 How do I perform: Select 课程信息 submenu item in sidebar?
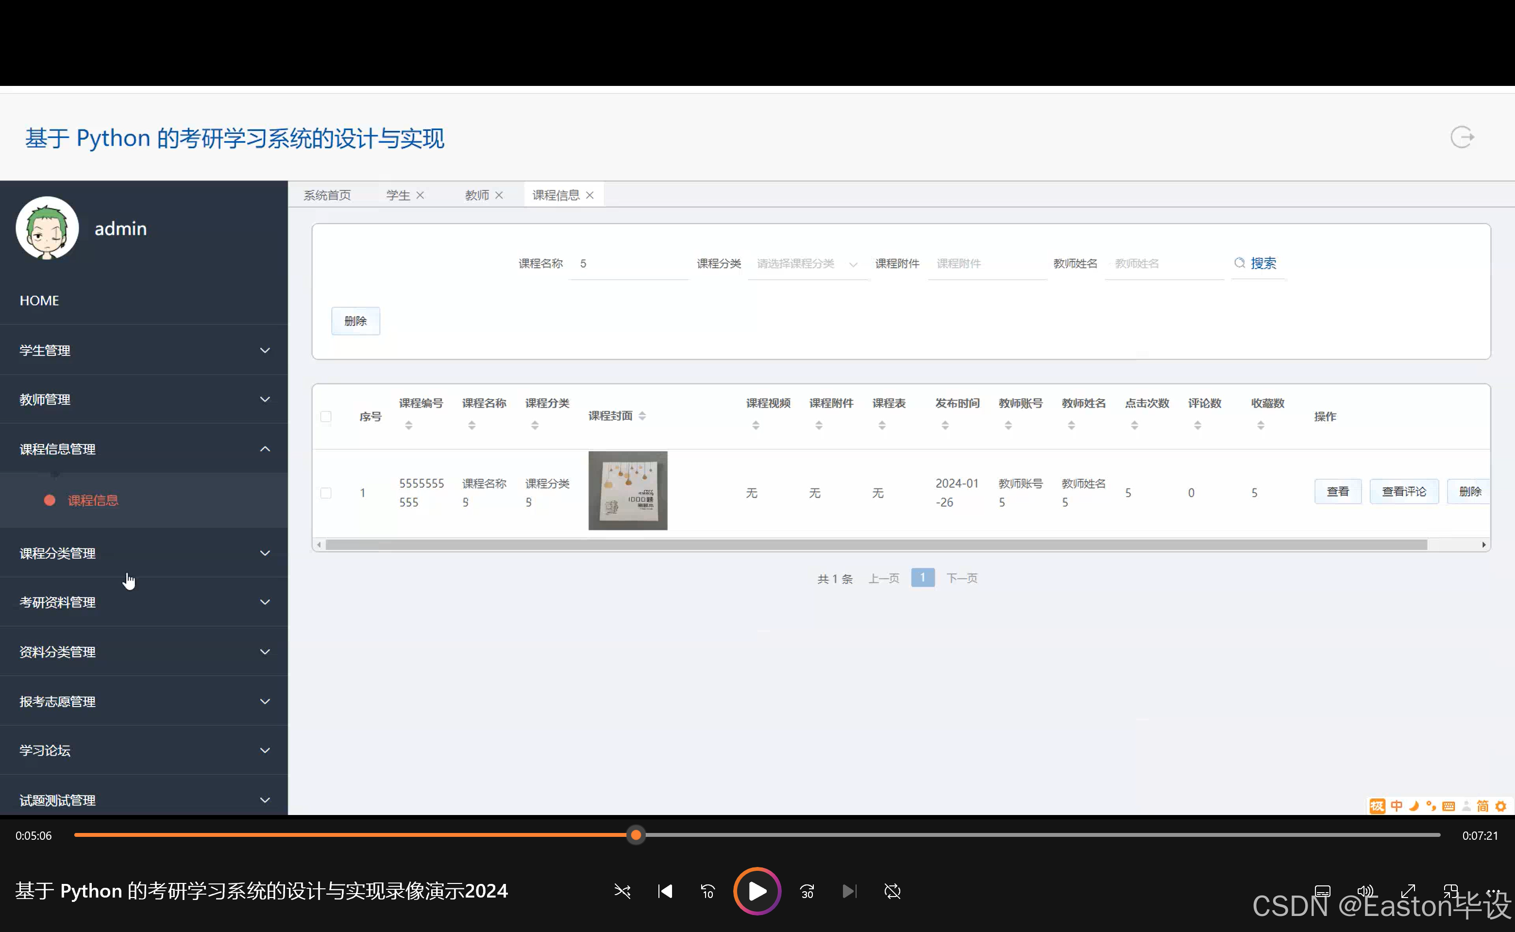tap(144, 500)
